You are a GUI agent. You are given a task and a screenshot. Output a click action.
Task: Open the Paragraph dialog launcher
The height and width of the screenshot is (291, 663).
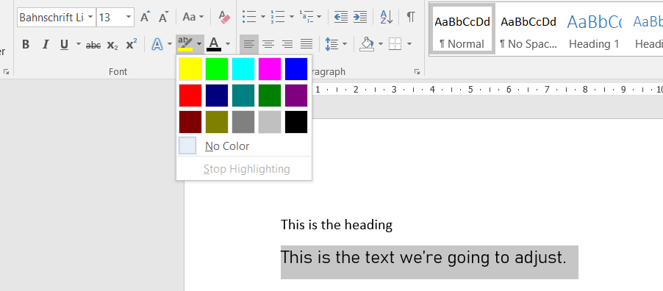[417, 72]
